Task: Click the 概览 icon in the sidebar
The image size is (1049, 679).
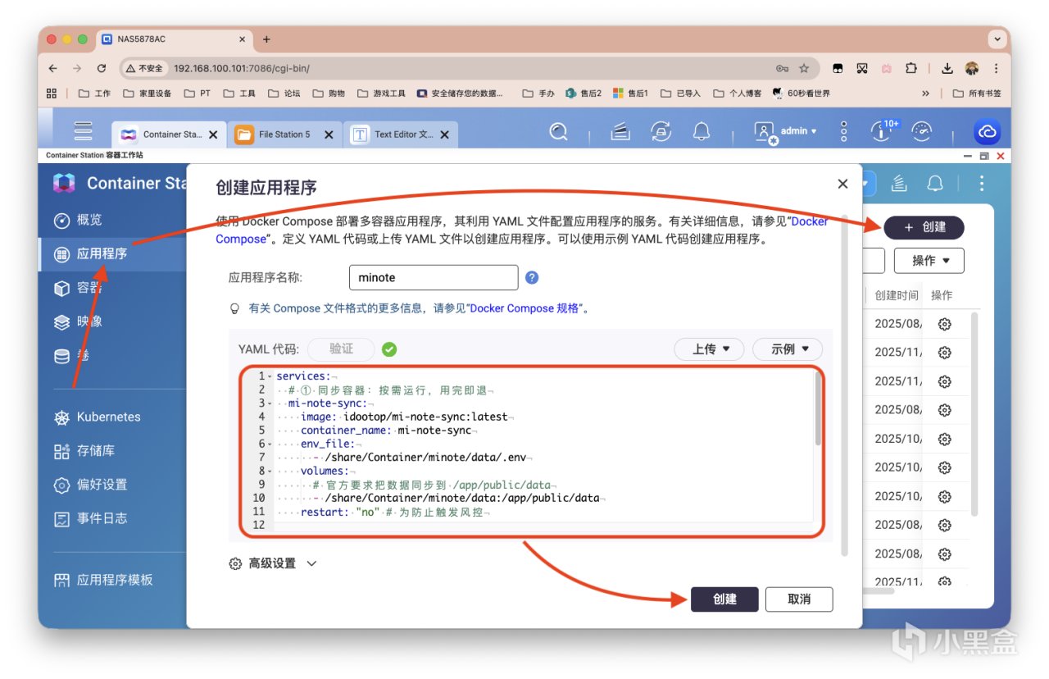Action: coord(61,221)
